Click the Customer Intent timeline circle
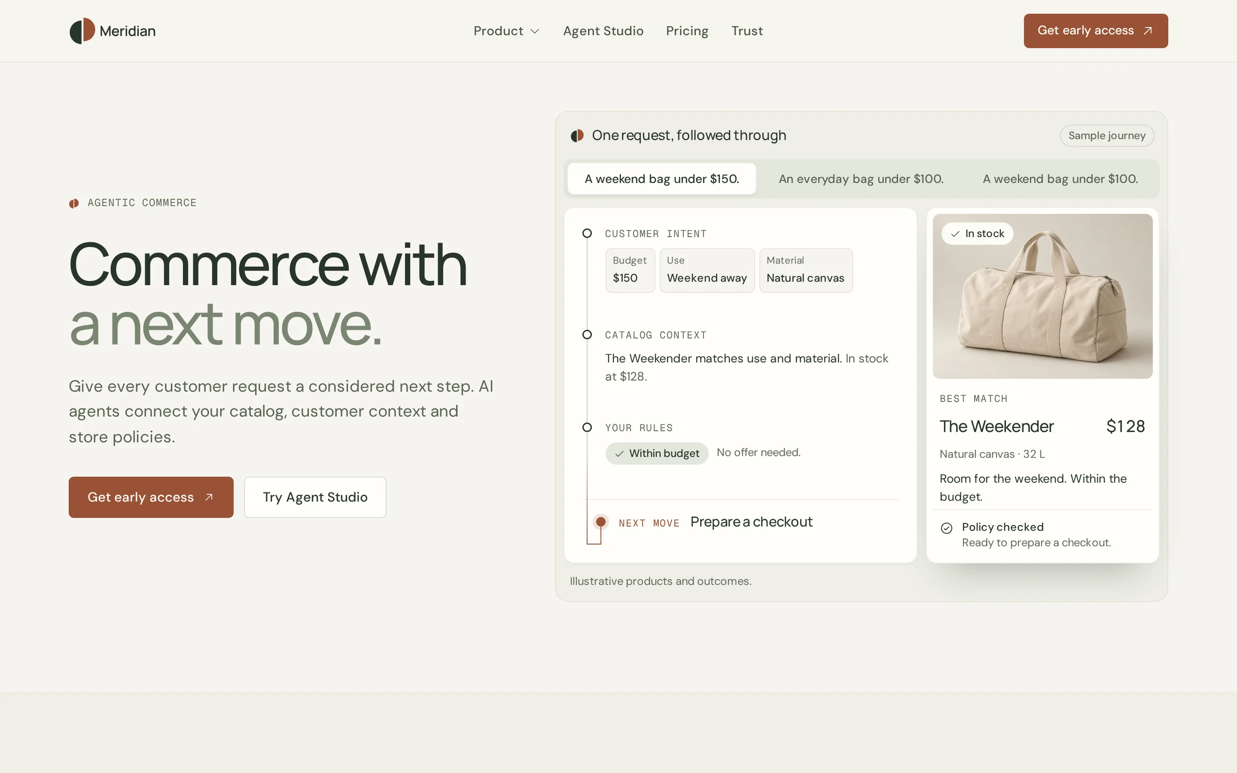Image resolution: width=1237 pixels, height=773 pixels. click(587, 233)
